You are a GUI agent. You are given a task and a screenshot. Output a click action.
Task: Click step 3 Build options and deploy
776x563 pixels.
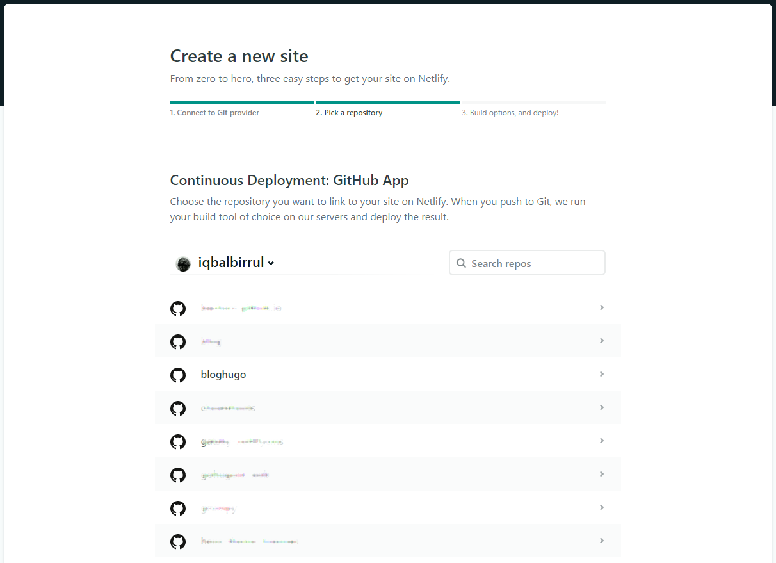[x=510, y=112]
